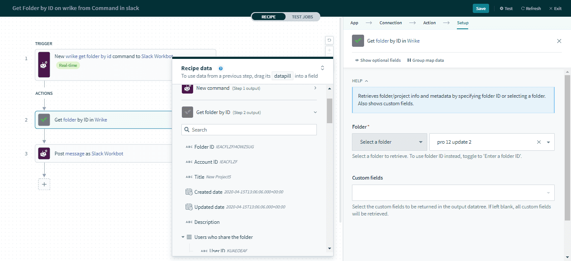Click the Save button
Viewport: 571px width, 261px height.
pyautogui.click(x=480, y=8)
